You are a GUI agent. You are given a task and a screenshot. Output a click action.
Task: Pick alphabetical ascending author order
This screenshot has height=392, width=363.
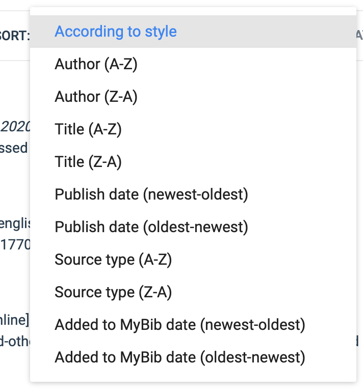pyautogui.click(x=96, y=64)
